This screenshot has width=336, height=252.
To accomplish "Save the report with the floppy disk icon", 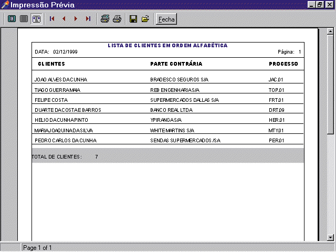I will pyautogui.click(x=133, y=19).
